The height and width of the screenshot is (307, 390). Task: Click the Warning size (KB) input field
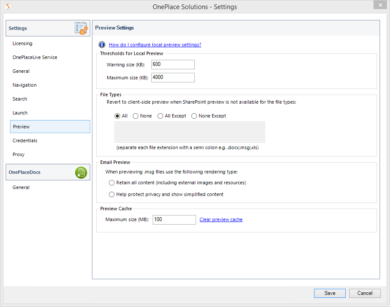coord(173,65)
